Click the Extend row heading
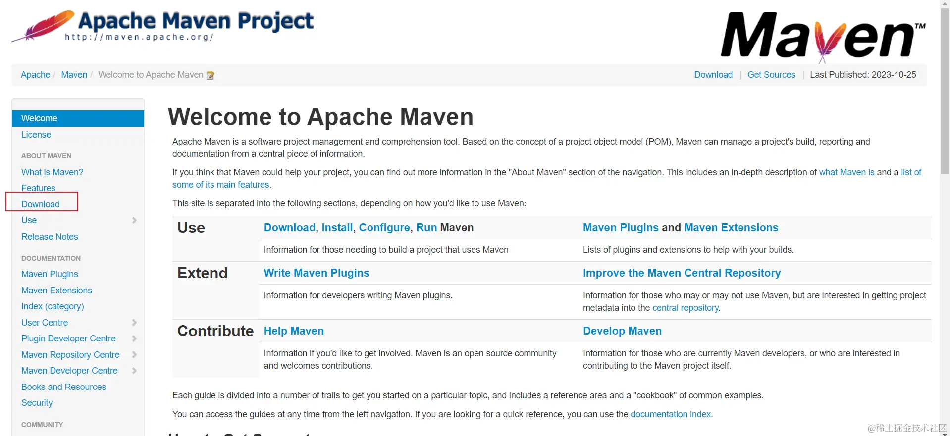Screen dimensions: 950x436 click(x=203, y=273)
